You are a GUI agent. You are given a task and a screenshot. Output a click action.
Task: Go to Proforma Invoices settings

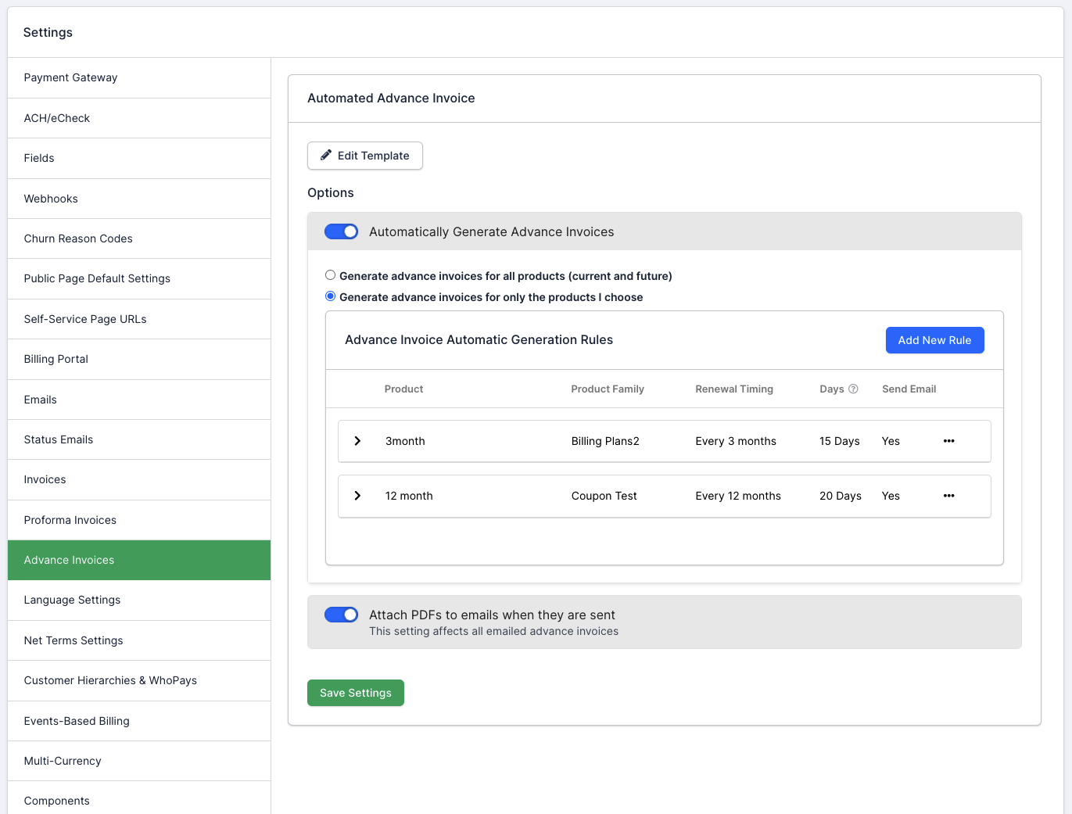click(x=70, y=520)
